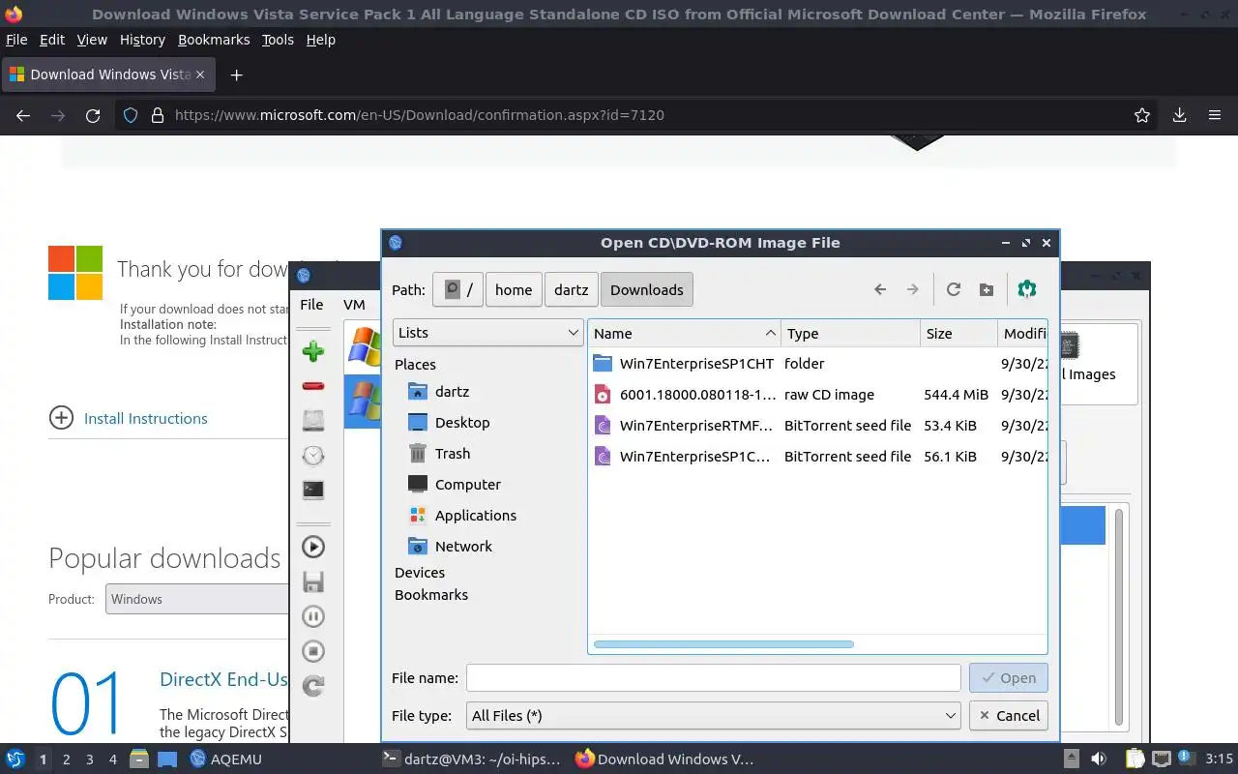This screenshot has height=774, width=1238.
Task: Go back in the file dialog history
Action: 880,289
